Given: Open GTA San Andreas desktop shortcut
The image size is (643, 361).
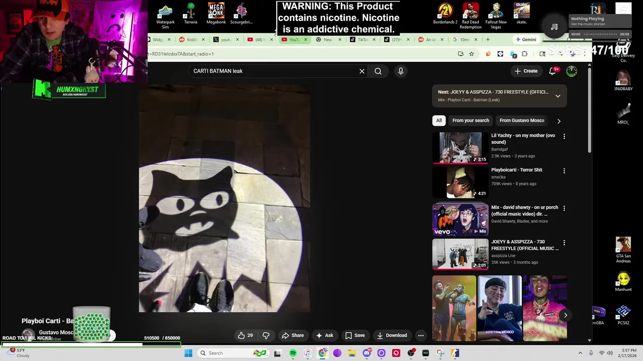Looking at the screenshot, I should click(x=623, y=250).
